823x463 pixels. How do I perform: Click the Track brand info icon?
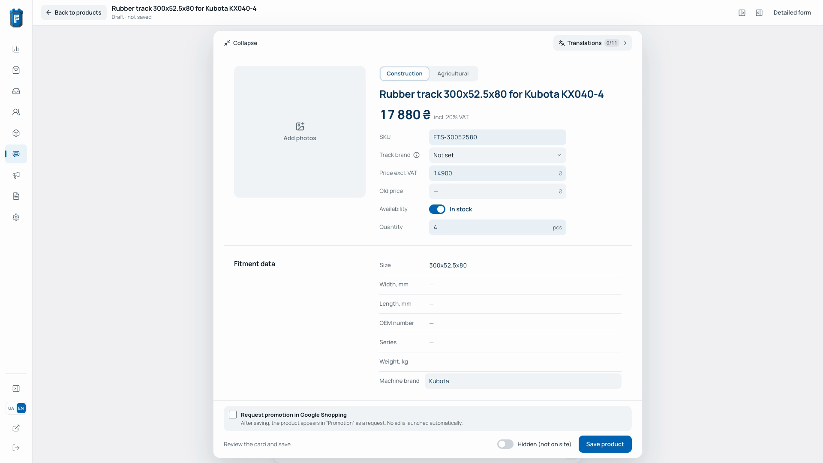416,155
